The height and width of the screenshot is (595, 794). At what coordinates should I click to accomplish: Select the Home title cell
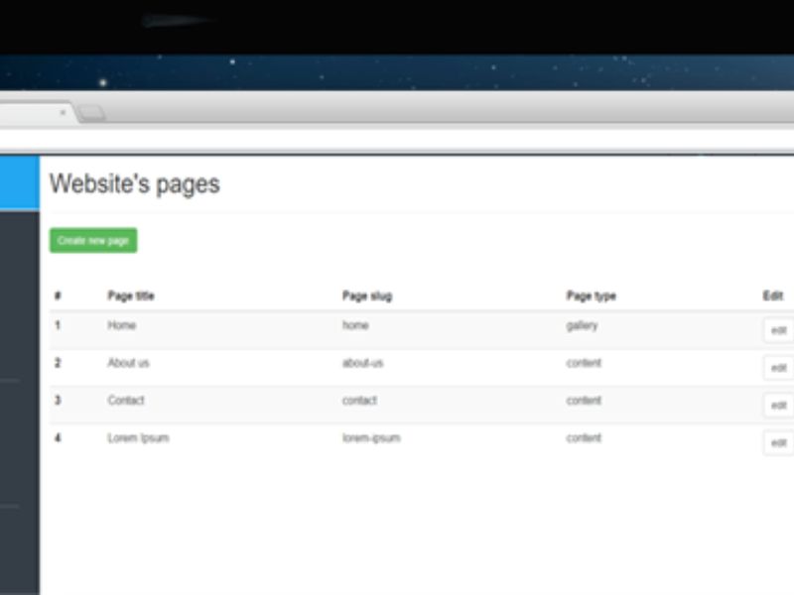122,325
